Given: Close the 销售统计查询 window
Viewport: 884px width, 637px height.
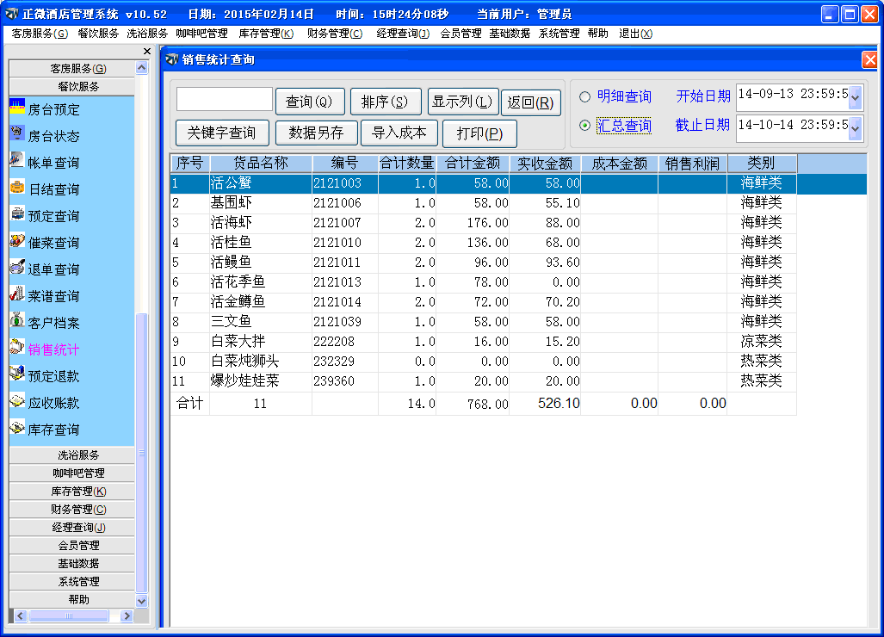Looking at the screenshot, I should 870,59.
